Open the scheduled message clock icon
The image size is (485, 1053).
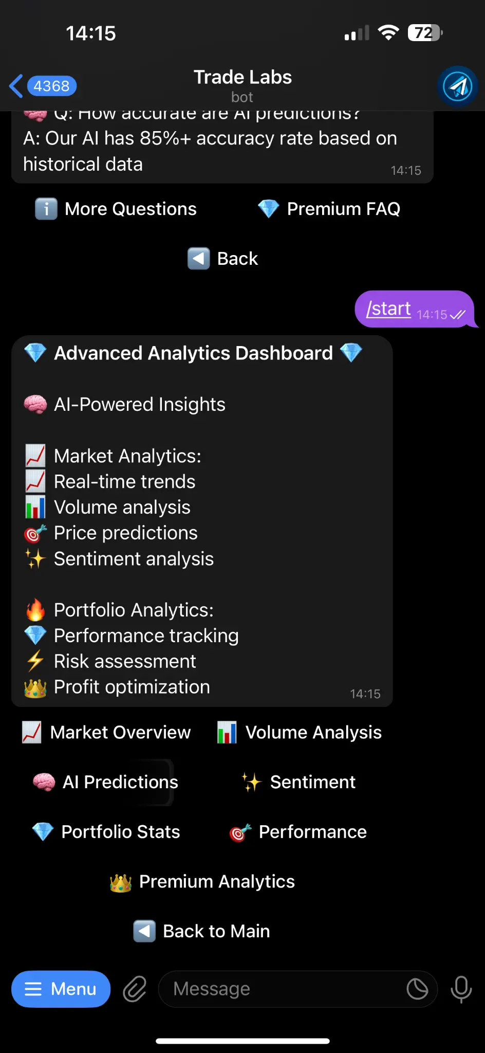coord(417,989)
